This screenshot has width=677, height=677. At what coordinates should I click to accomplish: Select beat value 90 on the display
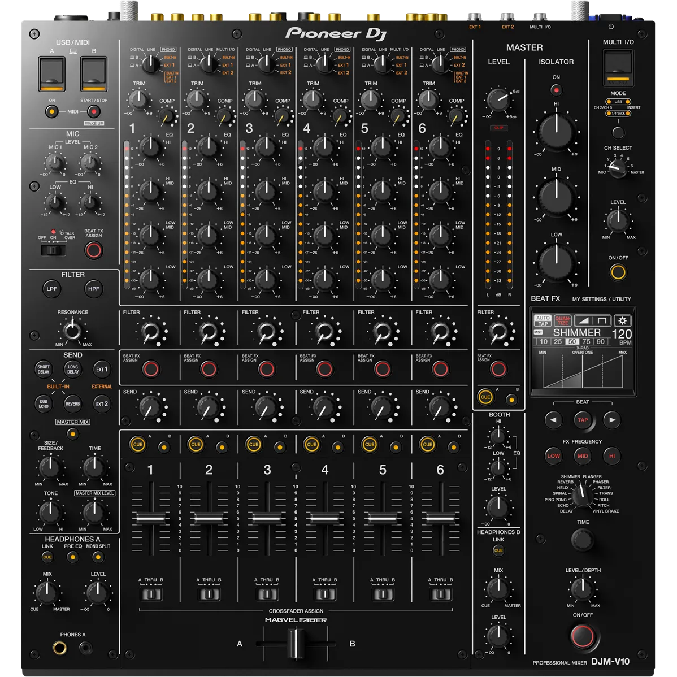(601, 341)
